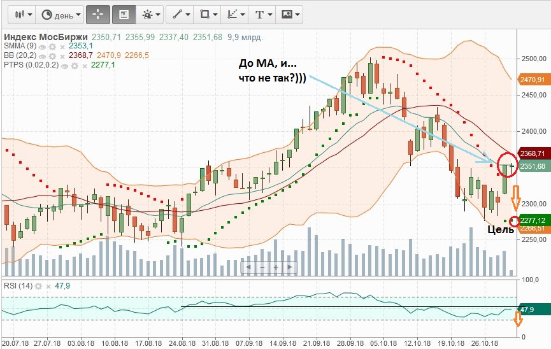551x349 pixels.
Task: Click the 'Индекс МосБиржи' chart title
Action: point(46,37)
